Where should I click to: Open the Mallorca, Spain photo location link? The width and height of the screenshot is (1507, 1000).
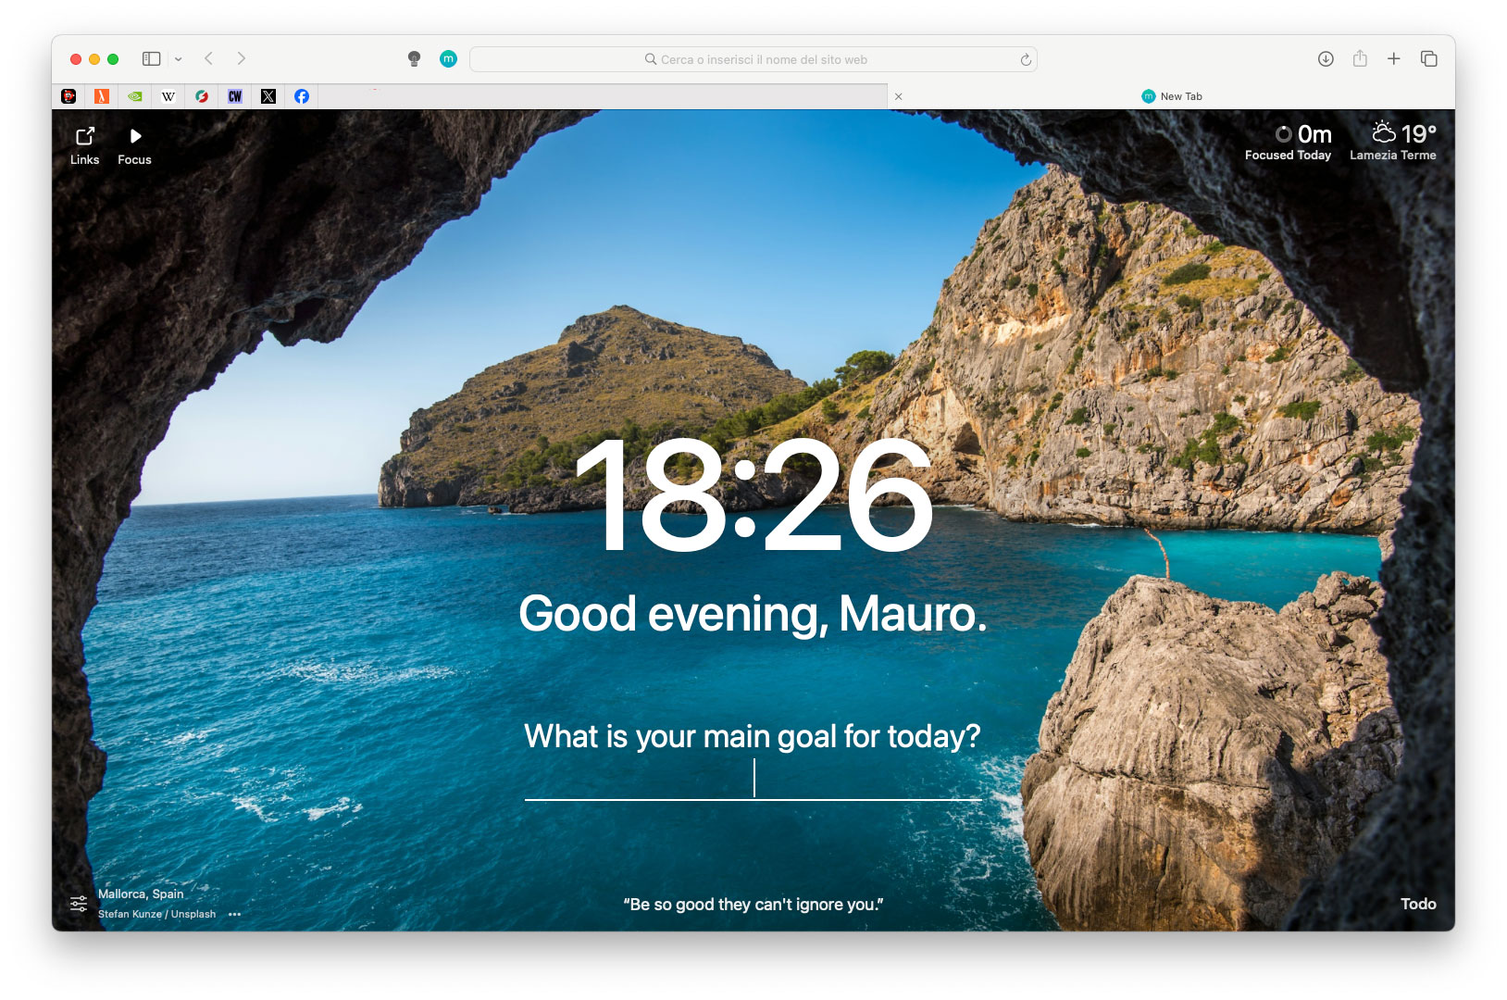pyautogui.click(x=141, y=894)
